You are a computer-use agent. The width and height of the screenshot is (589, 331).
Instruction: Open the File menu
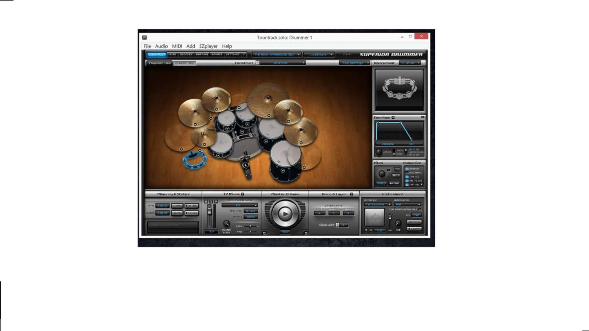point(147,46)
